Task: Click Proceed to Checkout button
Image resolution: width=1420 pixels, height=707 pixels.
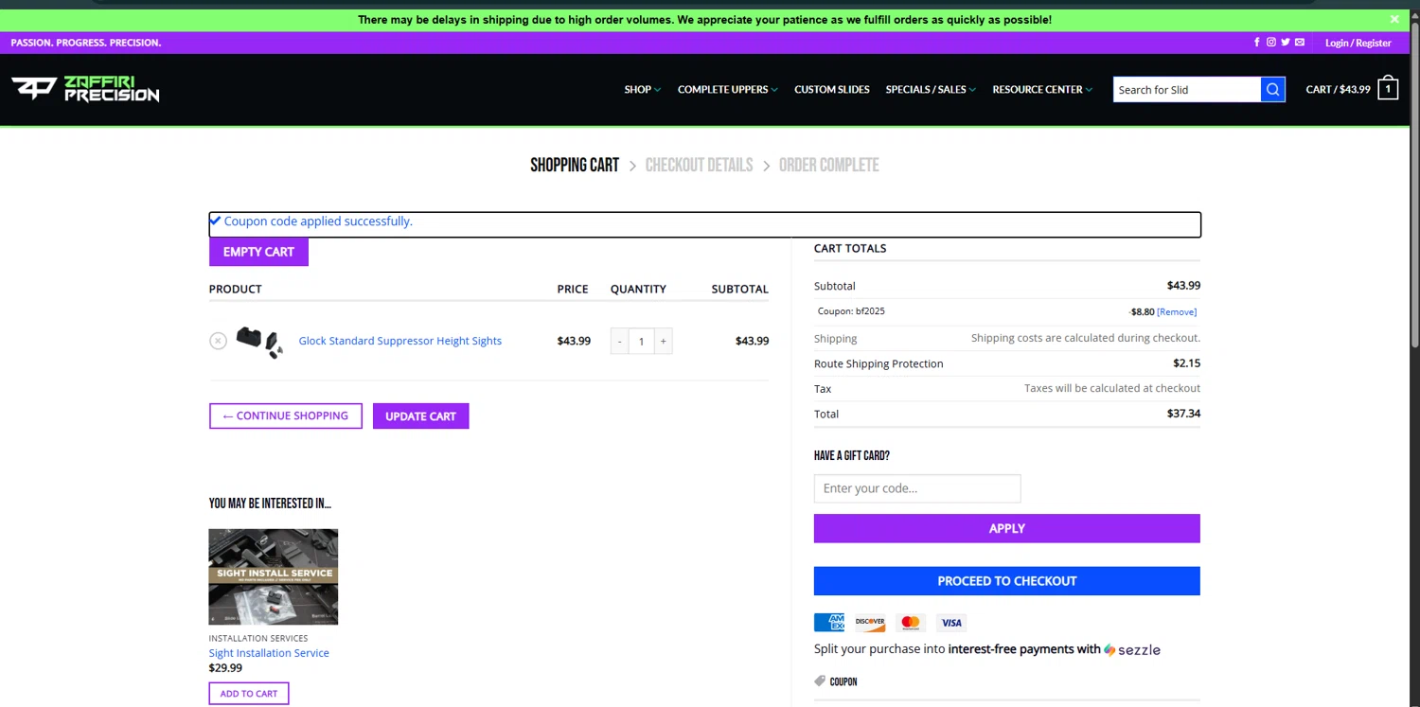Action: pyautogui.click(x=1007, y=581)
